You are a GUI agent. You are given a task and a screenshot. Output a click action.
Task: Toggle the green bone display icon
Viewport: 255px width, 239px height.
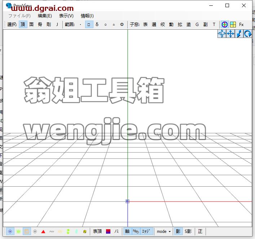tap(68, 231)
